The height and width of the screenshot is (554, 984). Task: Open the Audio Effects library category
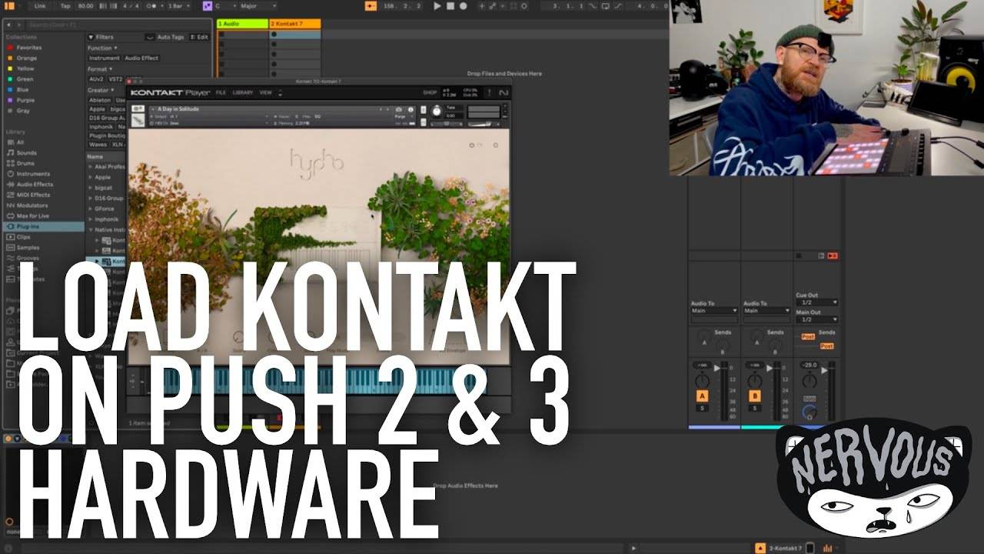(x=35, y=185)
